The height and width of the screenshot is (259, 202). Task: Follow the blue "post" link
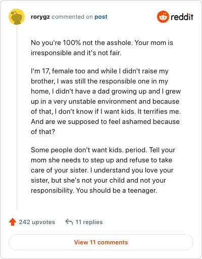click(101, 17)
